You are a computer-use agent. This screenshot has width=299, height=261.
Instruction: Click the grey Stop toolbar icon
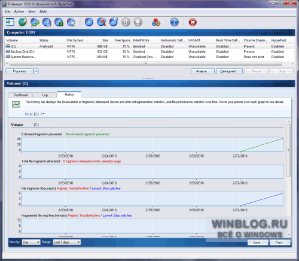tap(138, 22)
